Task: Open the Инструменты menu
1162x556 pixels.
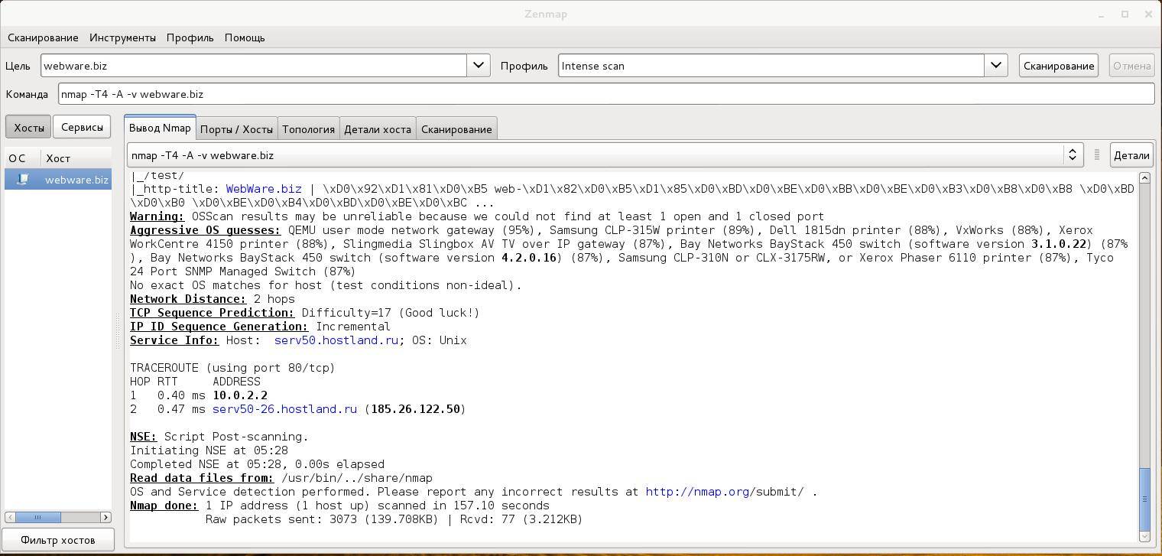Action: pos(122,37)
